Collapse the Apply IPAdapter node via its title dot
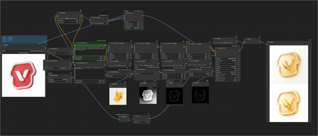This screenshot has width=318, height=136. [125, 13]
